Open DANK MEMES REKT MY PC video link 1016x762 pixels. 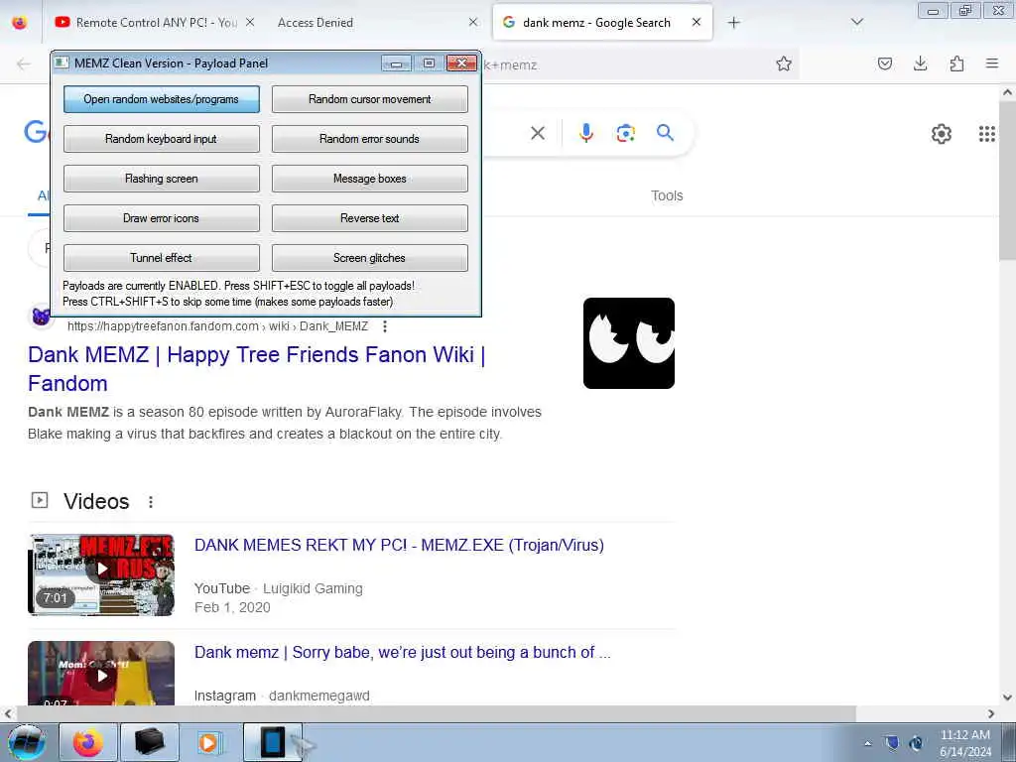click(399, 545)
